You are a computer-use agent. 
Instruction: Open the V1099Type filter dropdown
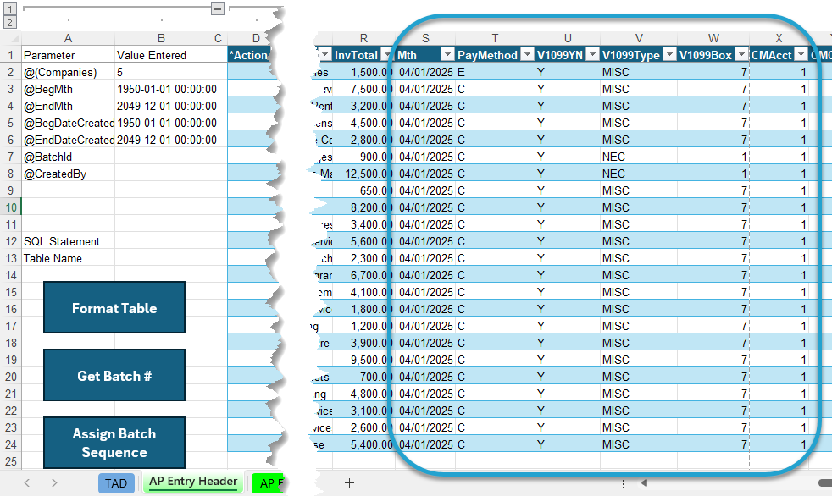click(x=670, y=55)
